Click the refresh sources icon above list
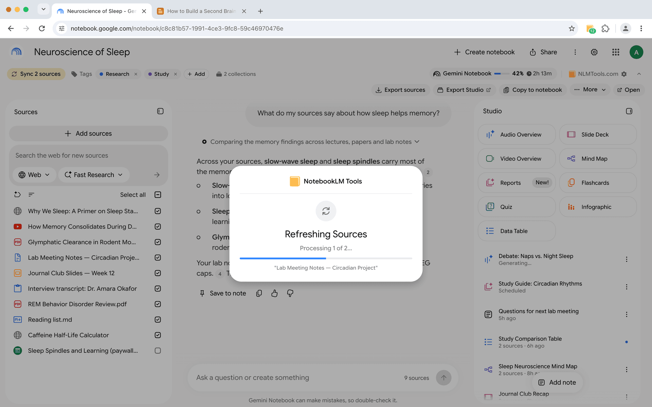This screenshot has width=652, height=407. [17, 195]
